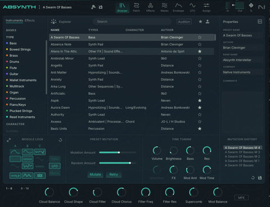This screenshot has width=270, height=207.
Task: Filter by Bowed Strings type
Action: pyautogui.click(x=20, y=50)
